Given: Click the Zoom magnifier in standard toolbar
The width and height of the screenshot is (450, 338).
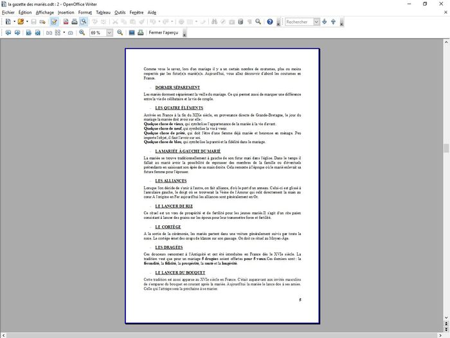Looking at the screenshot, I should (258, 21).
